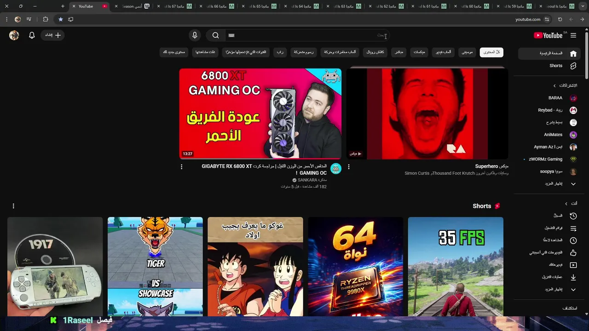
Task: Open the 6800 XT Gaming OC video thumbnail
Action: click(x=260, y=114)
